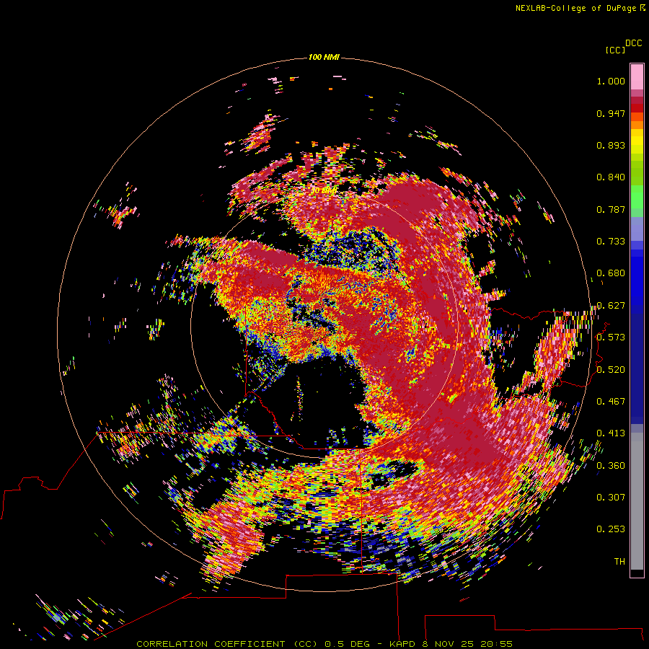
Task: Click the 0.893 legend value
Action: (611, 145)
